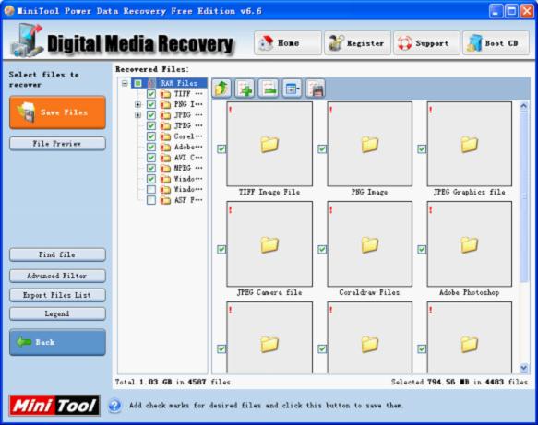This screenshot has height=425, width=538.
Task: Uncheck the box beside JPEG Graphics file thumbnail
Action: [422, 148]
